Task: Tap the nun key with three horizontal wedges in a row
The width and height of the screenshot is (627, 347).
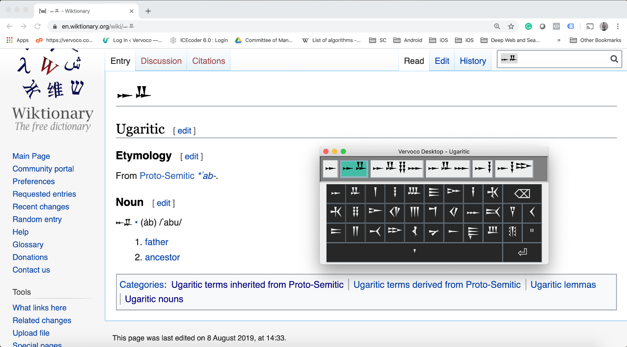Action: click(x=473, y=213)
